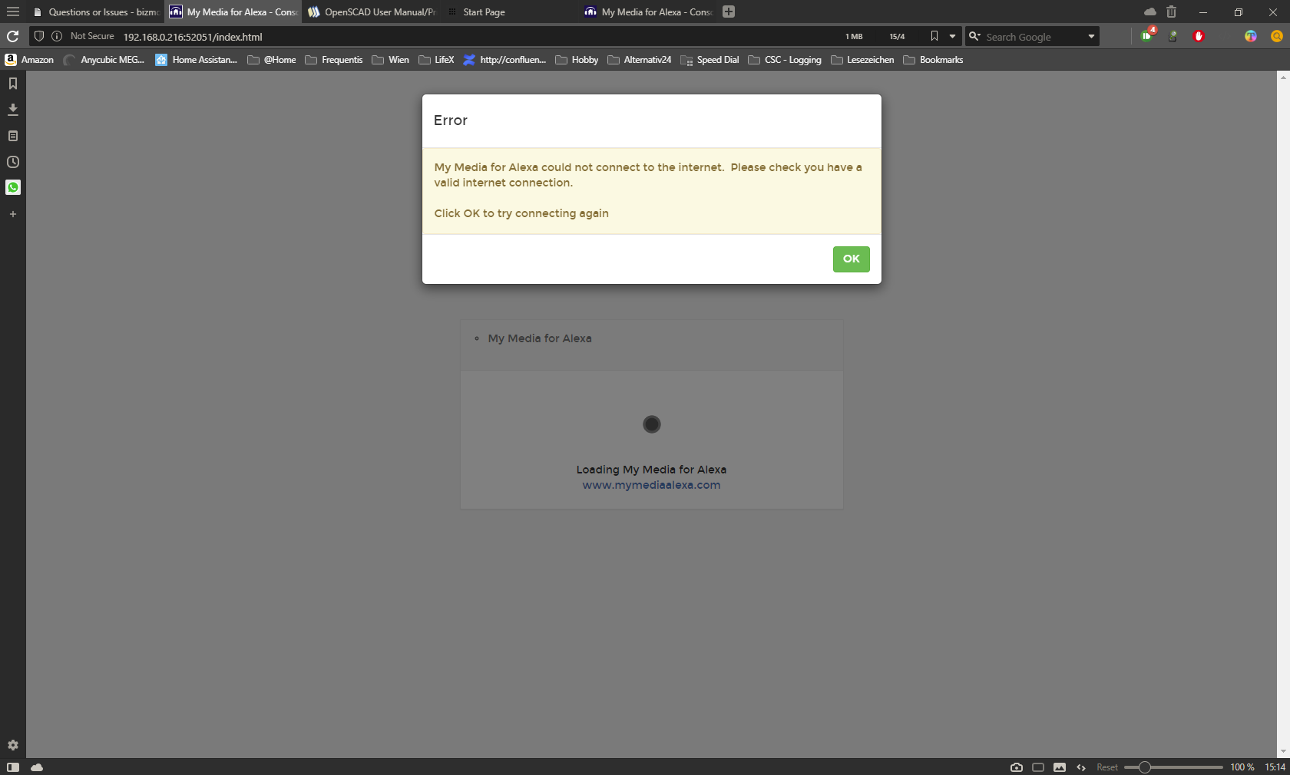Expand @Home bookmark folder

(272, 60)
